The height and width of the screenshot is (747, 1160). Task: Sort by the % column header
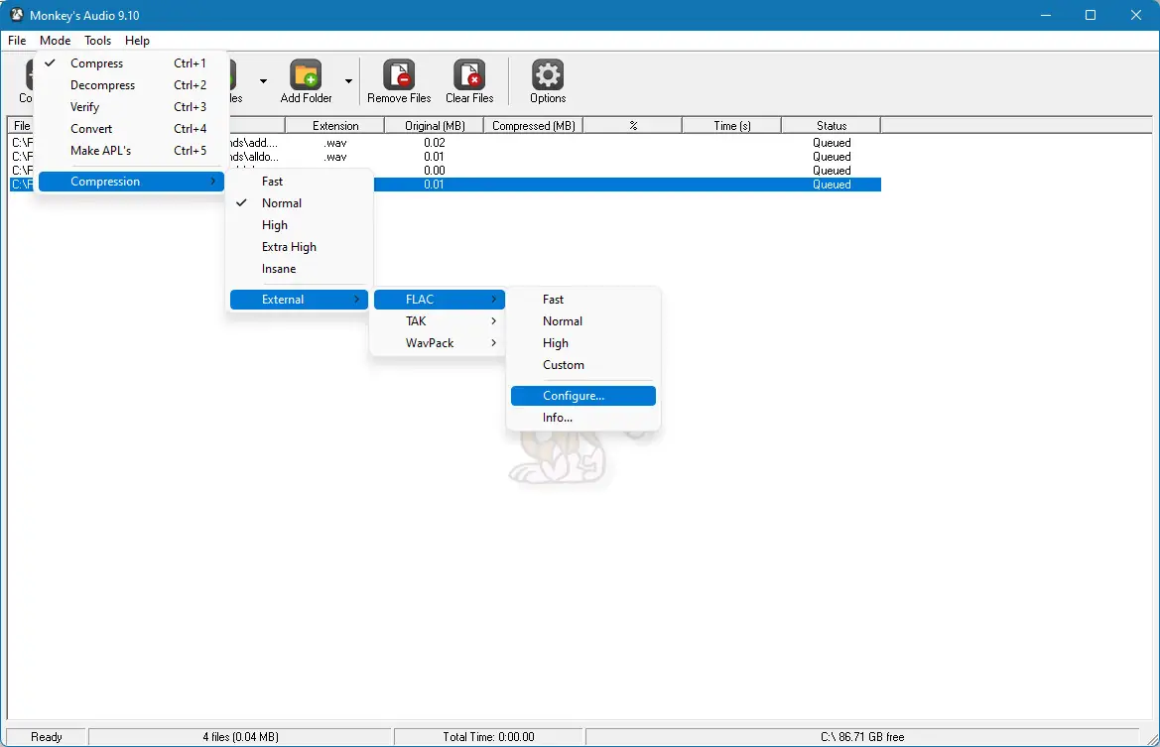click(x=632, y=126)
